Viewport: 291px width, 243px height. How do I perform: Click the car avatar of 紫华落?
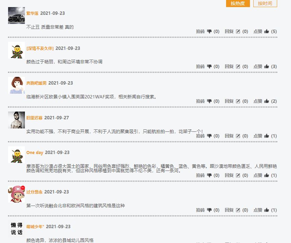click(16, 16)
